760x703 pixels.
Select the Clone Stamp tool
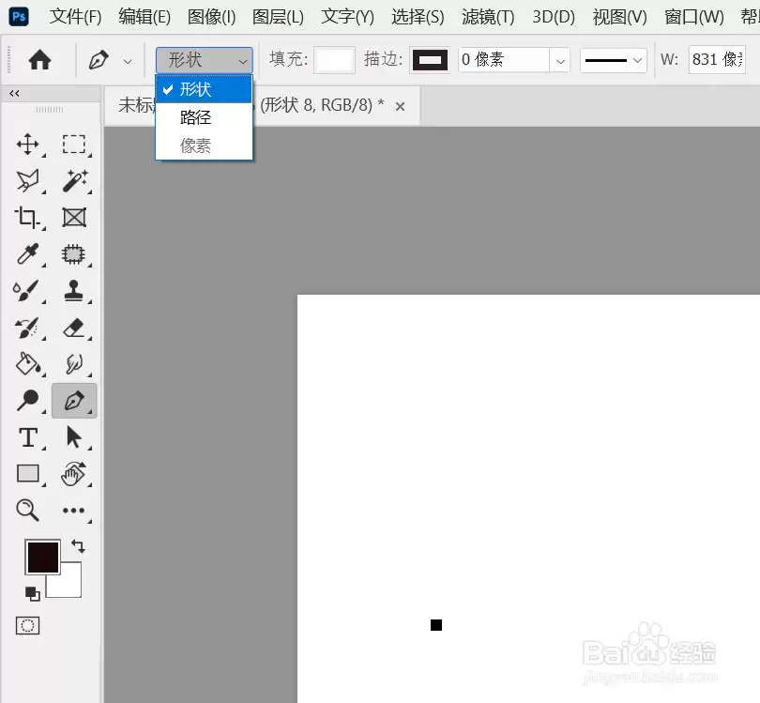point(74,291)
